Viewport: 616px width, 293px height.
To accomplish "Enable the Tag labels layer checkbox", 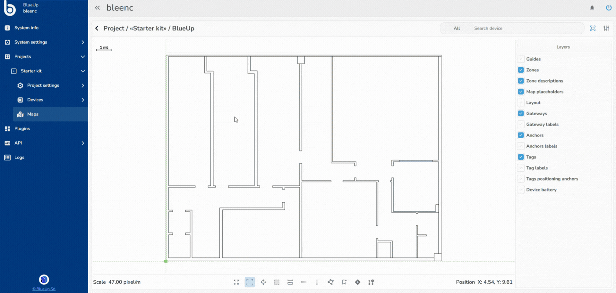I will pos(521,168).
